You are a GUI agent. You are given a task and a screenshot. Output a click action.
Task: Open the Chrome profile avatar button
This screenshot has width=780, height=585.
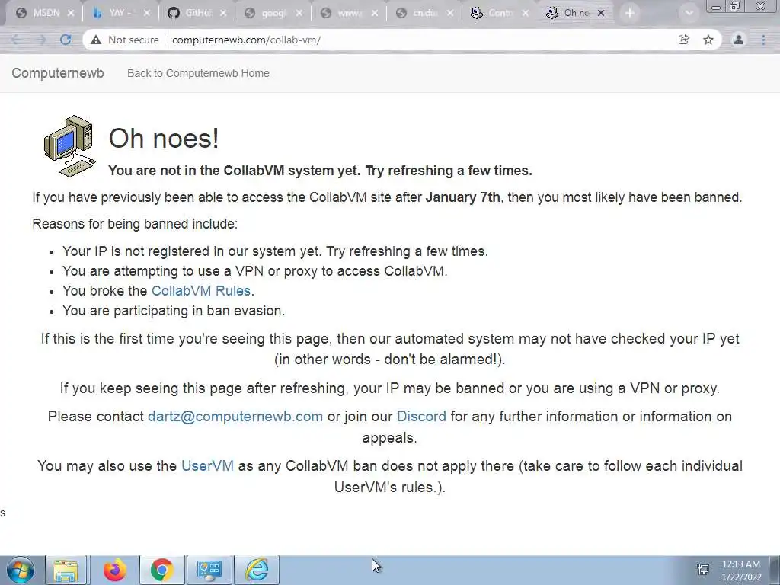739,40
